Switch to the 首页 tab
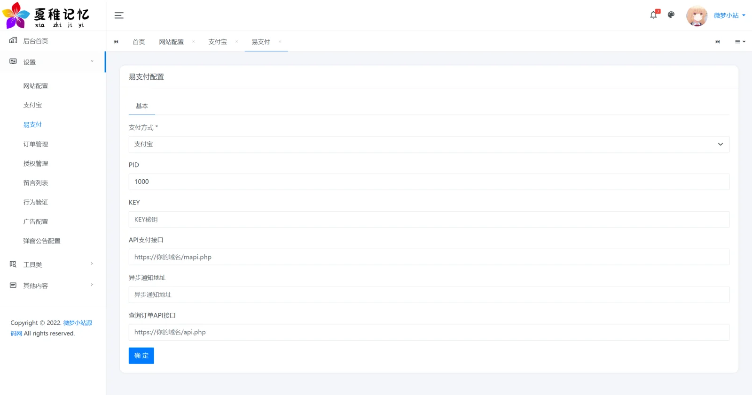This screenshot has width=752, height=395. click(x=139, y=42)
